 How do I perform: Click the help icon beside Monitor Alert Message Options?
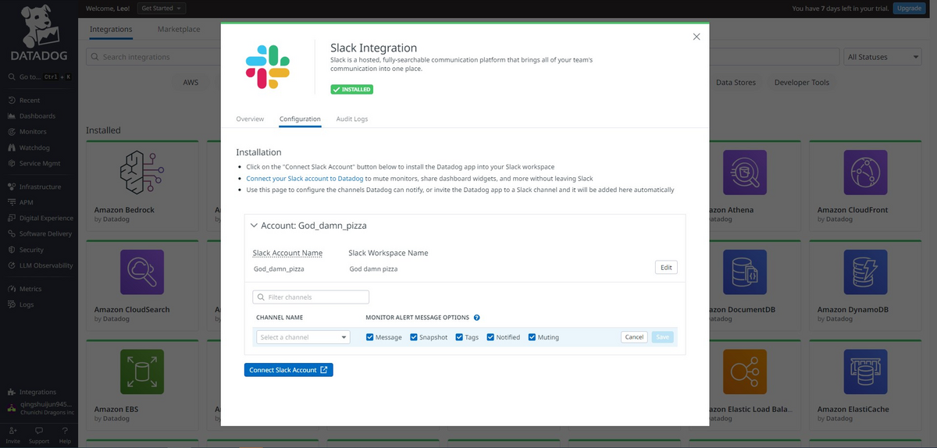point(476,318)
